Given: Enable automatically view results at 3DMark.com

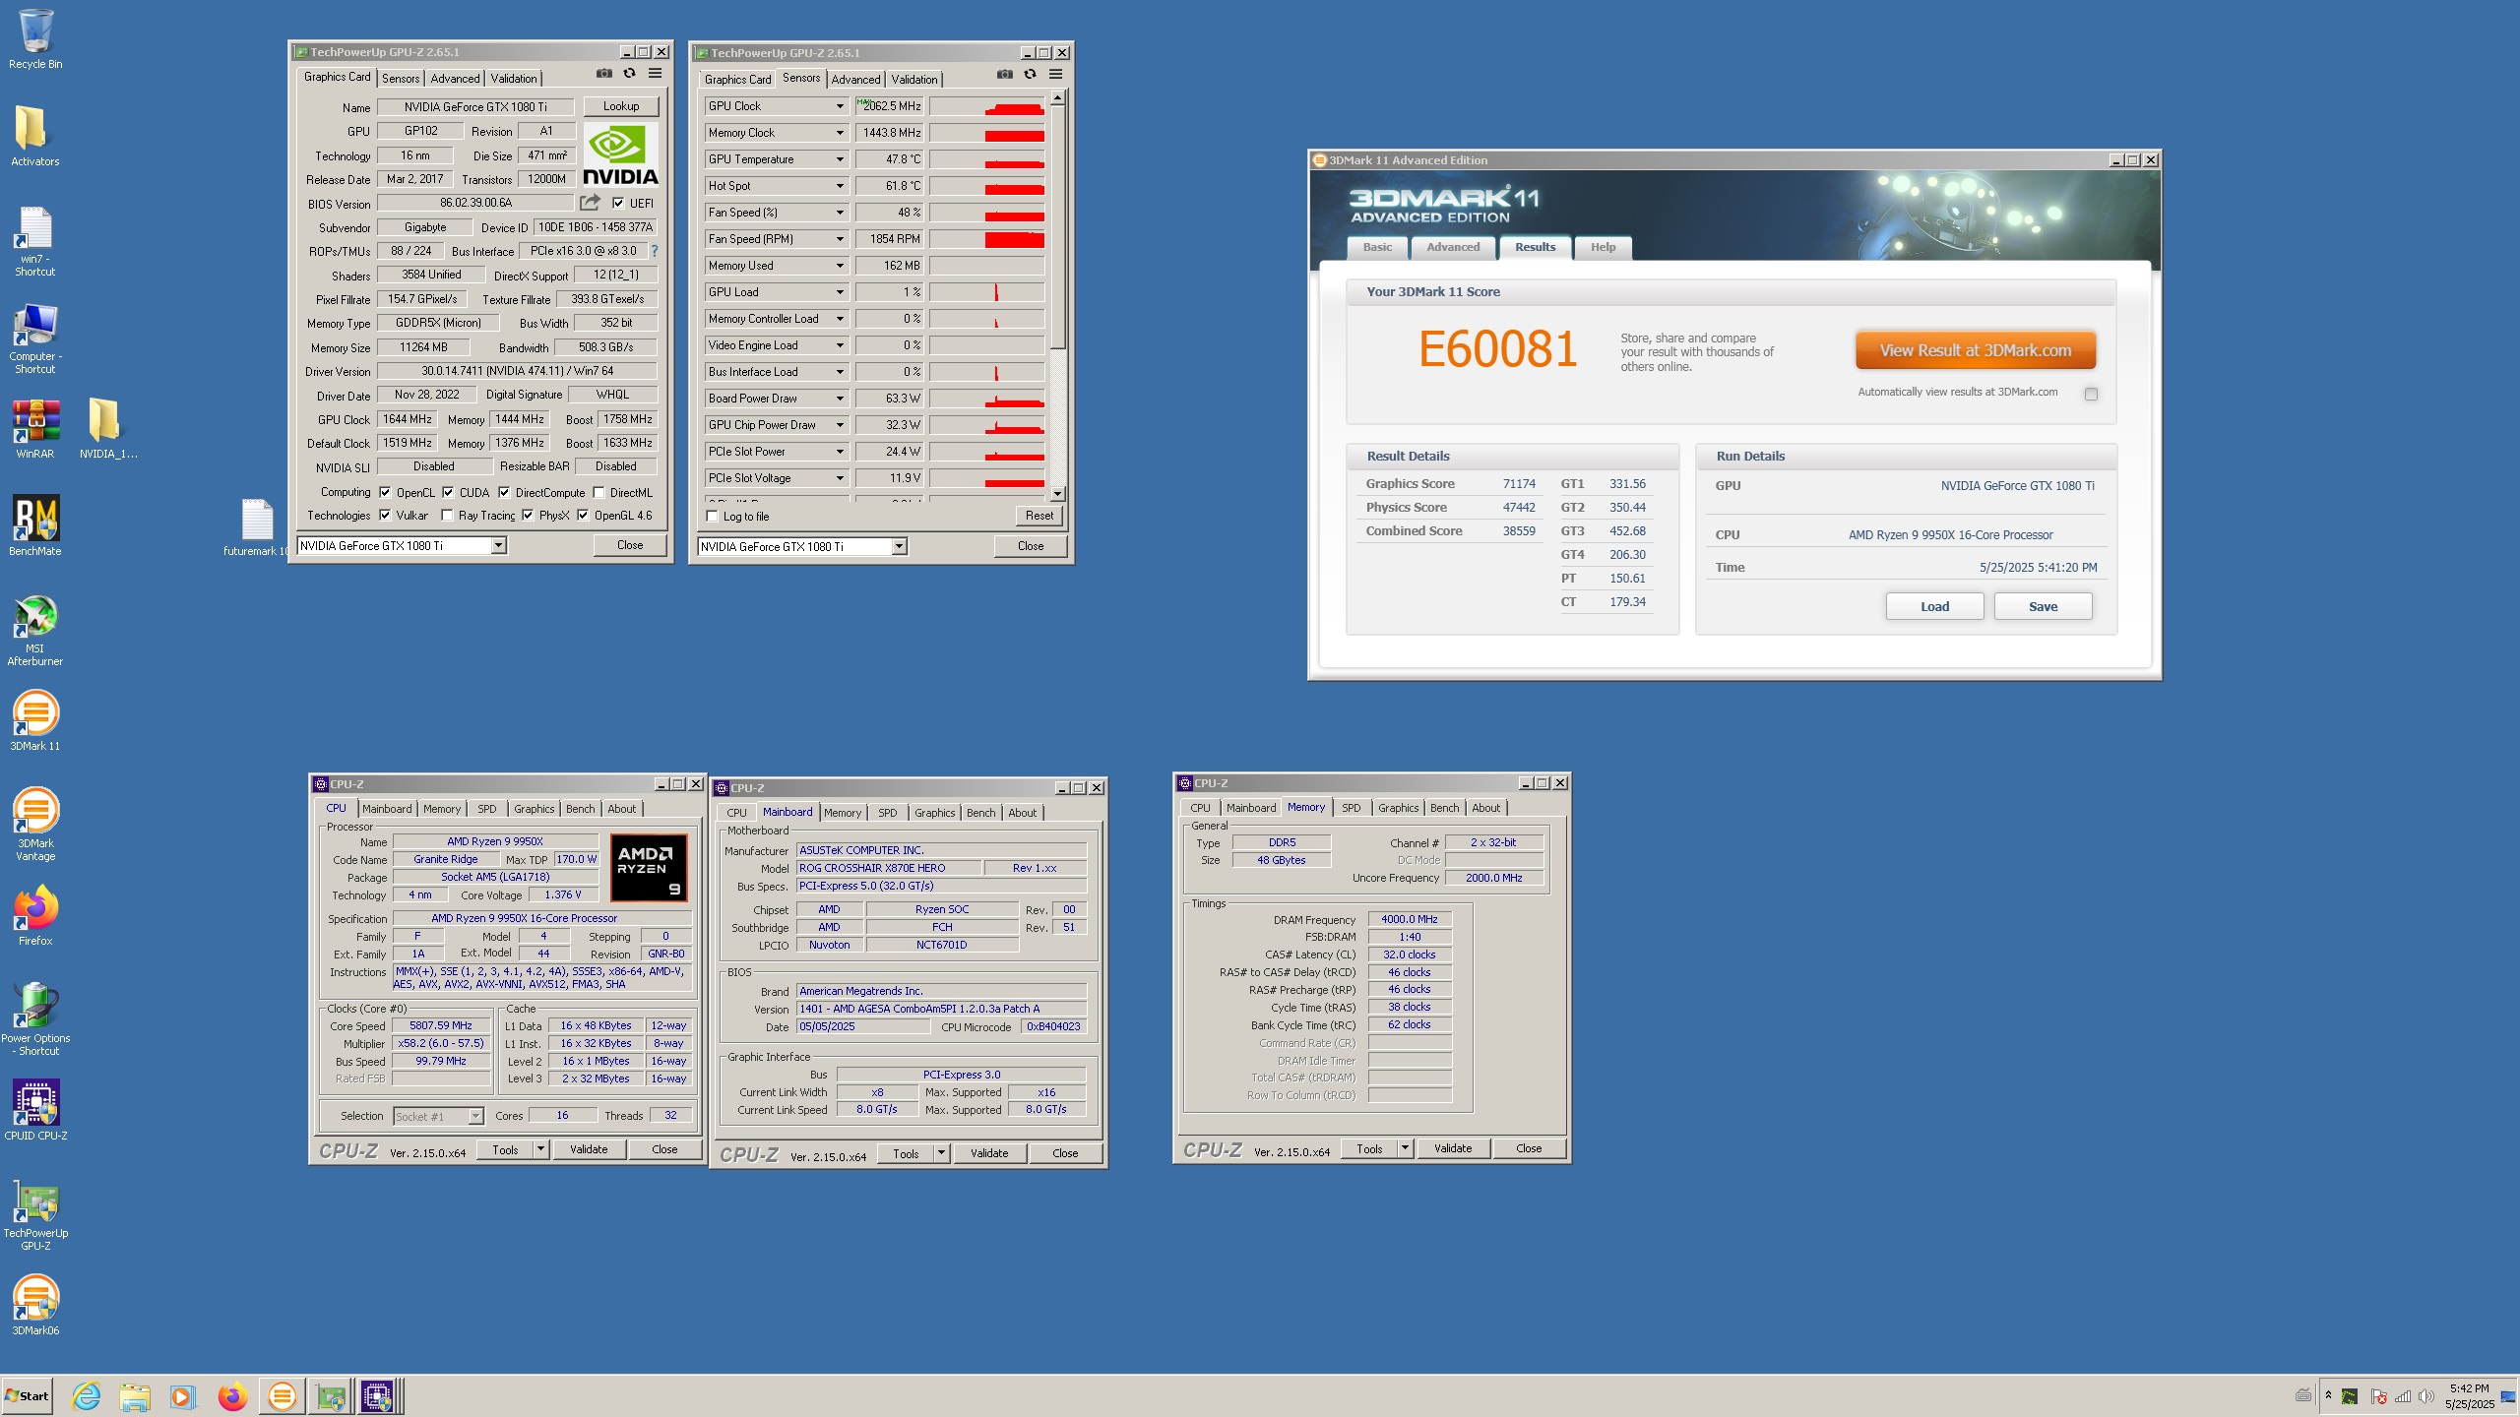Looking at the screenshot, I should coord(2091,394).
